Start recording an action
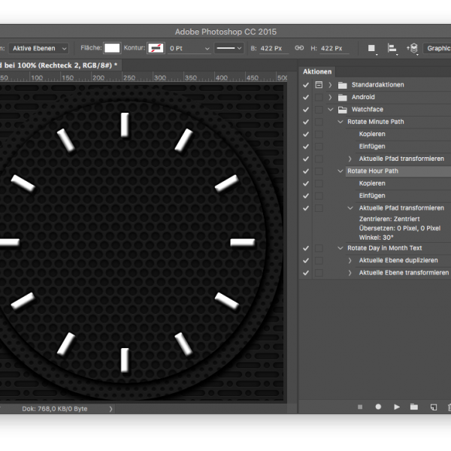 click(378, 407)
